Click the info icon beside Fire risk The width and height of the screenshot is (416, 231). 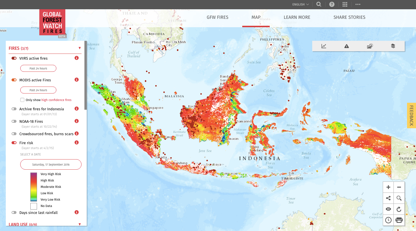77,142
